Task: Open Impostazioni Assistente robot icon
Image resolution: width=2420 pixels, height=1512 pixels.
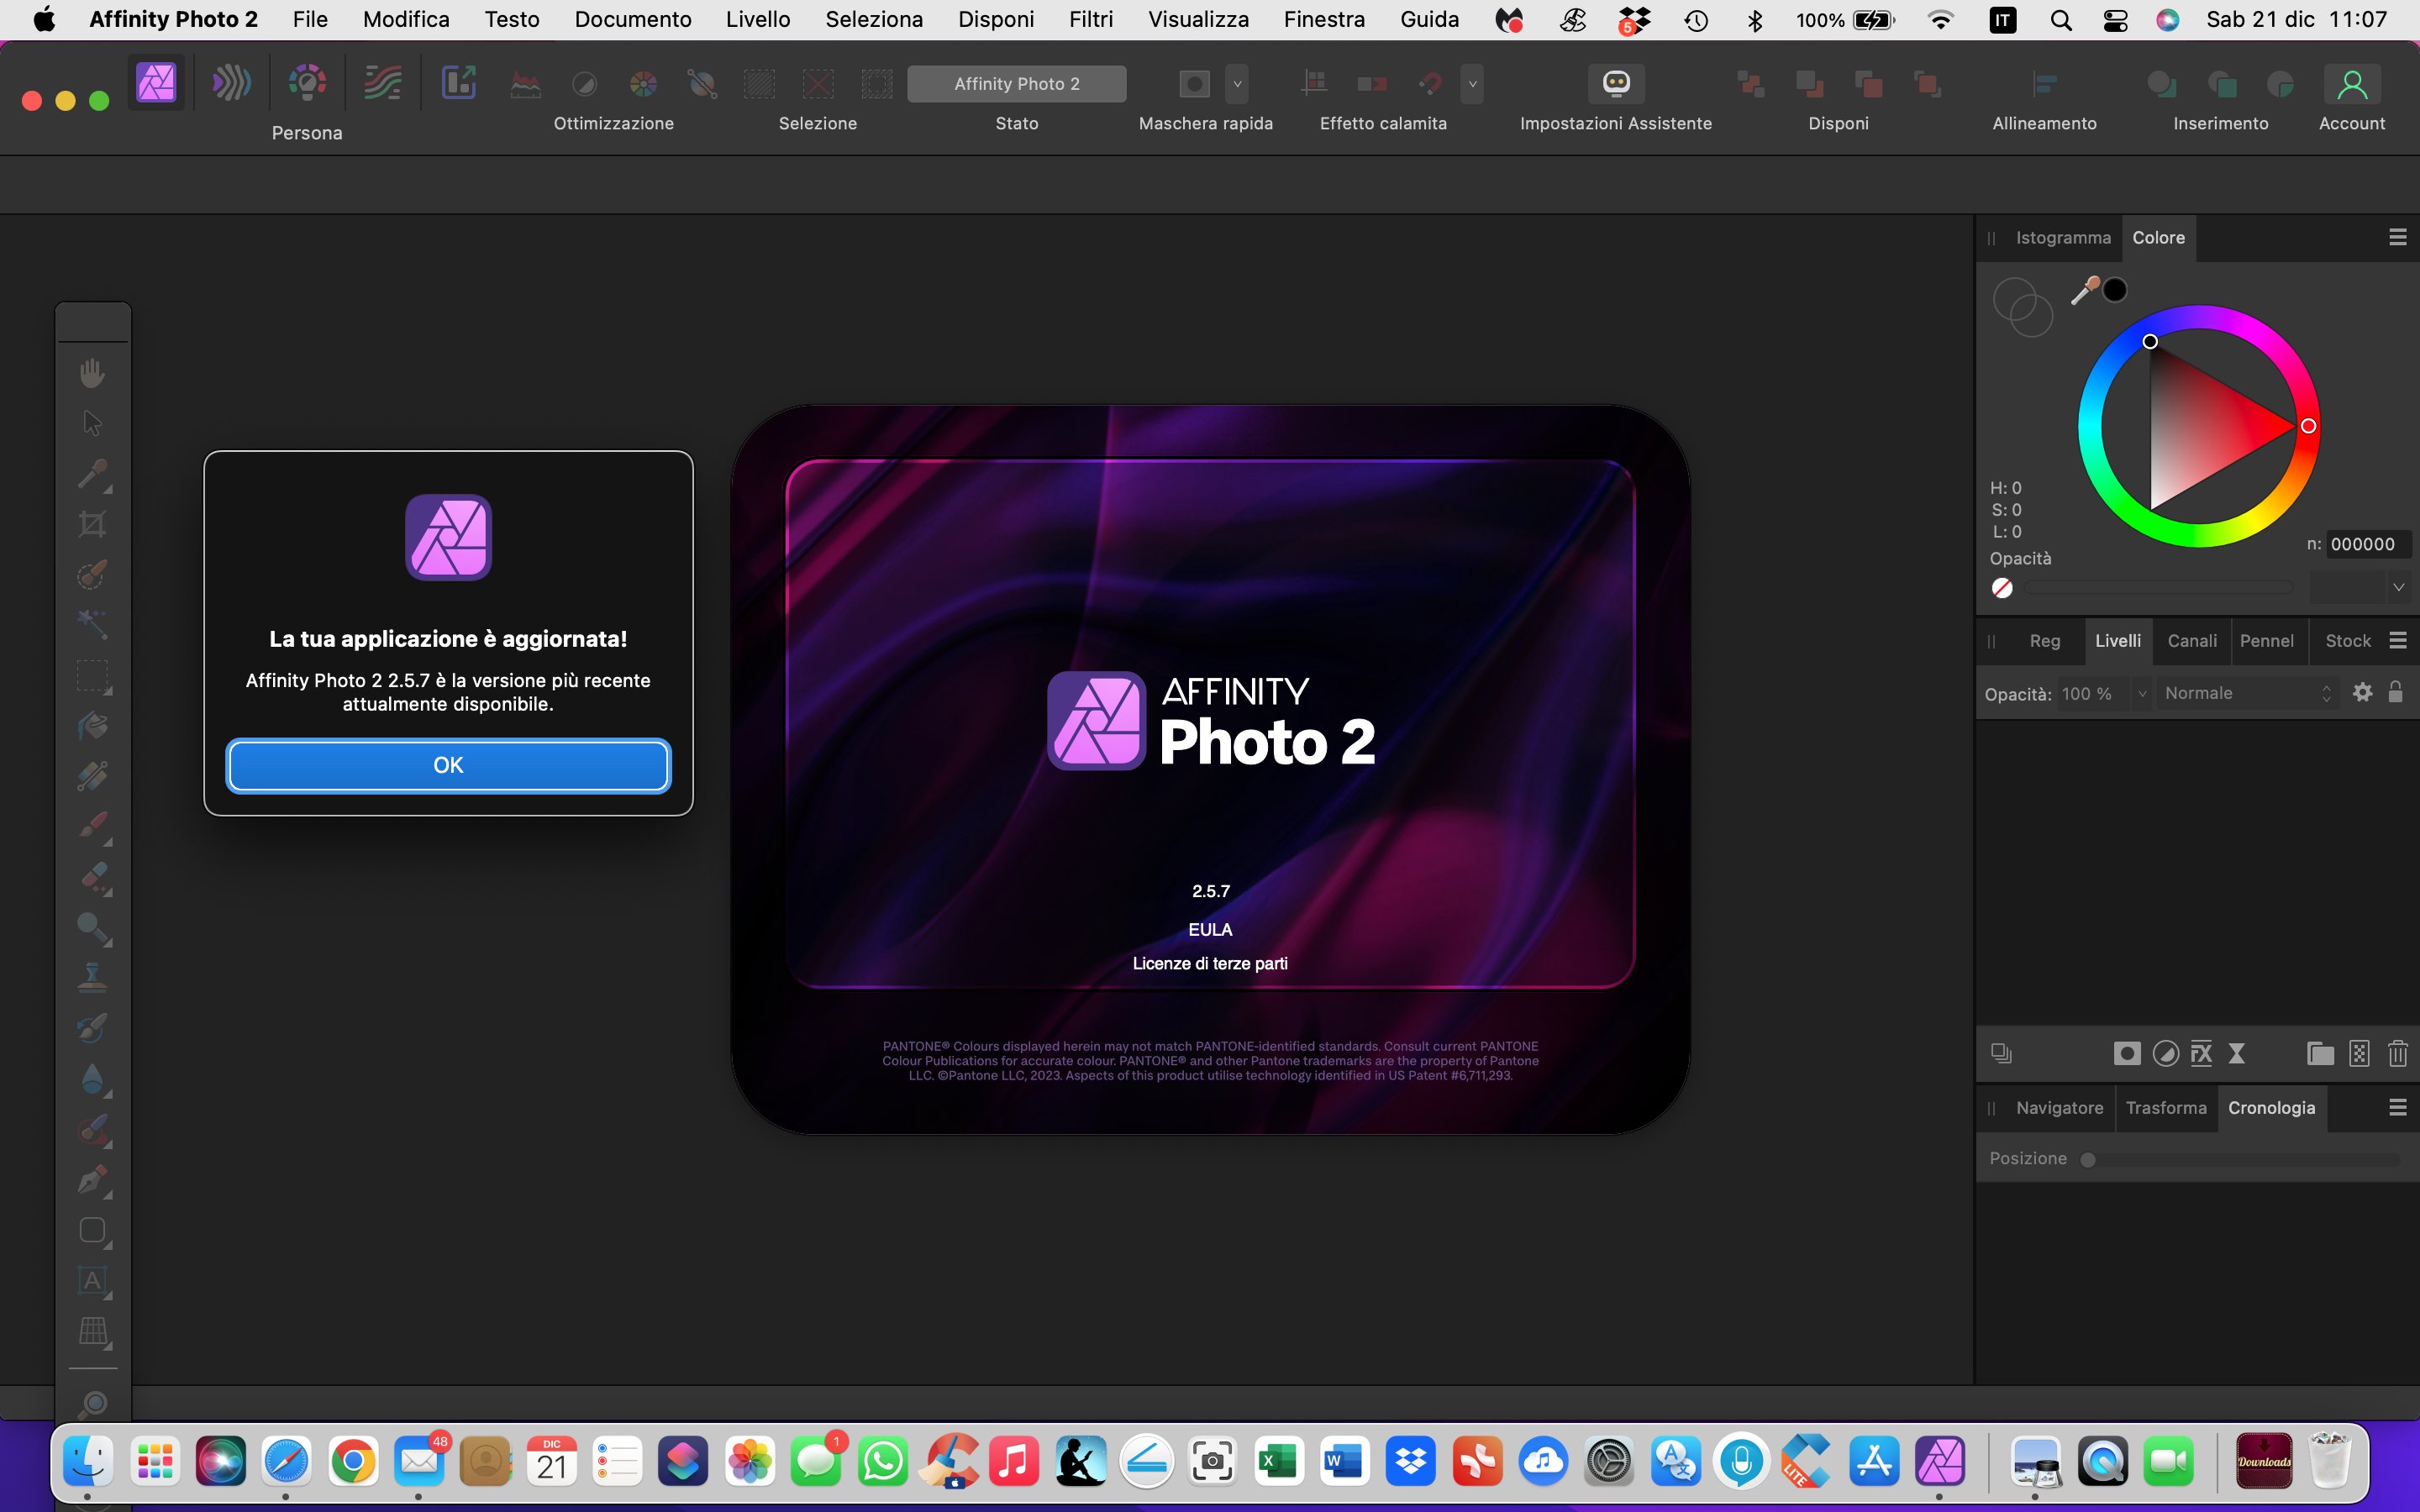Action: pyautogui.click(x=1616, y=83)
